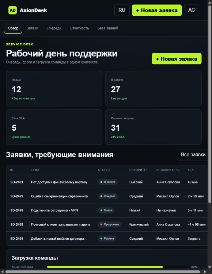Click the '94% в SLA' note

[118, 137]
